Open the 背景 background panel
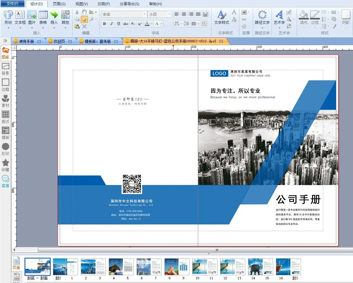Viewport: 353px width, 283px height. [5, 69]
